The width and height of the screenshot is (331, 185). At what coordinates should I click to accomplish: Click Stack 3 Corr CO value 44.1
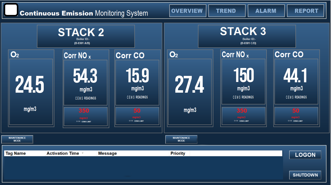tap(296, 76)
